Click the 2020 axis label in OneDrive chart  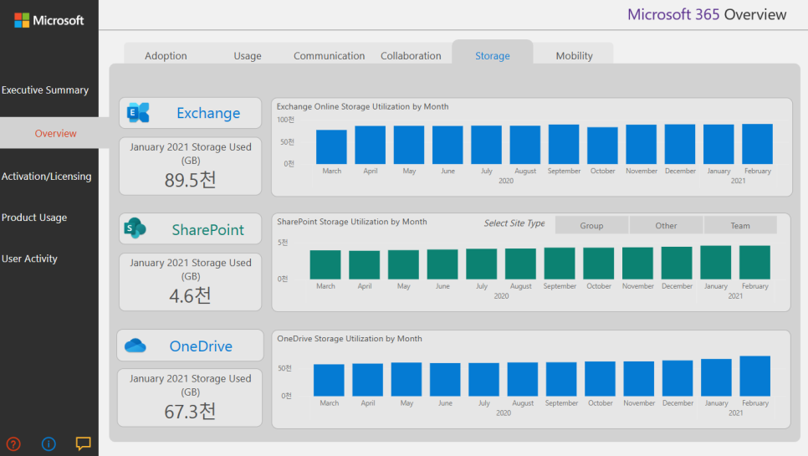point(504,413)
